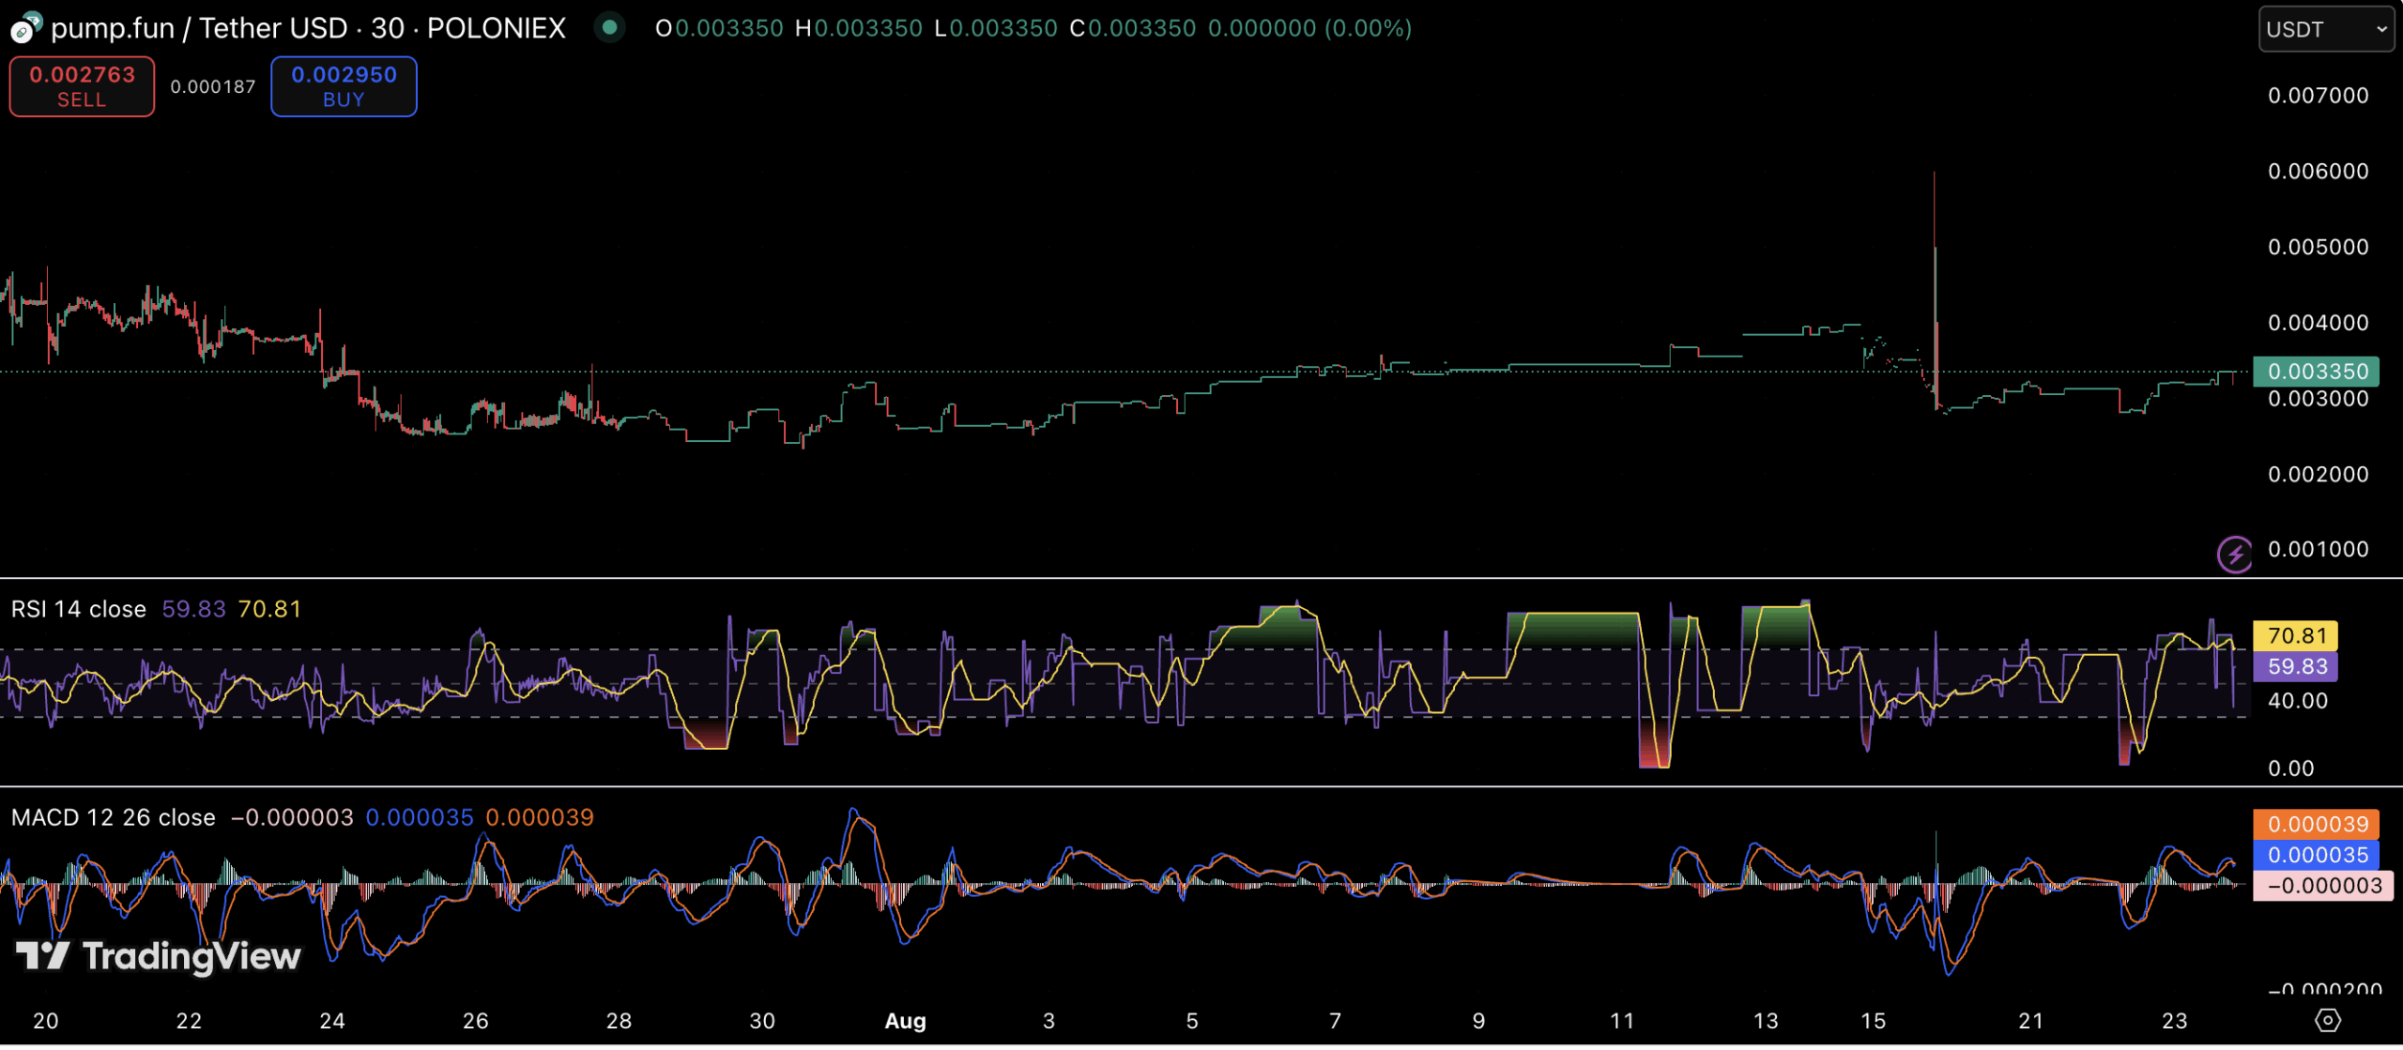This screenshot has height=1050, width=2403.
Task: Click the RSI purple value tag 59.83
Action: (x=2295, y=668)
